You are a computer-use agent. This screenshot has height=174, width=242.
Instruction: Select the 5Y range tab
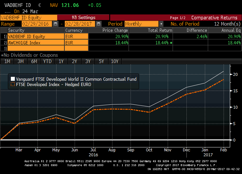(x=101, y=61)
